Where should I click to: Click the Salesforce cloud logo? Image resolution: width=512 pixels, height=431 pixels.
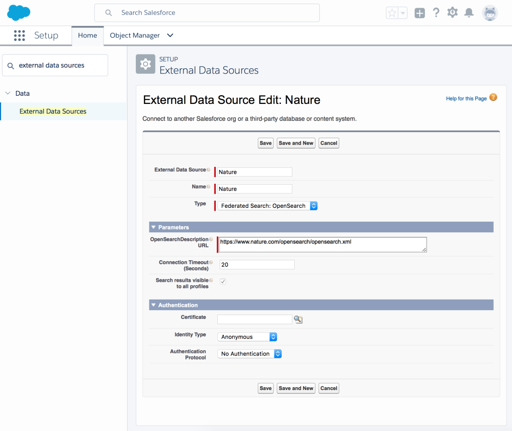pyautogui.click(x=19, y=13)
